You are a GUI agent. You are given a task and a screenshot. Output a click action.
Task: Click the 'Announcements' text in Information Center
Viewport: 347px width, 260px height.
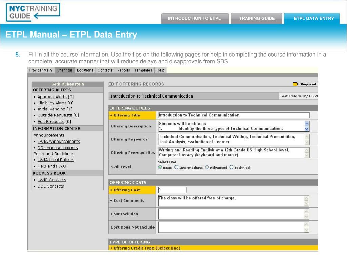[49, 135]
